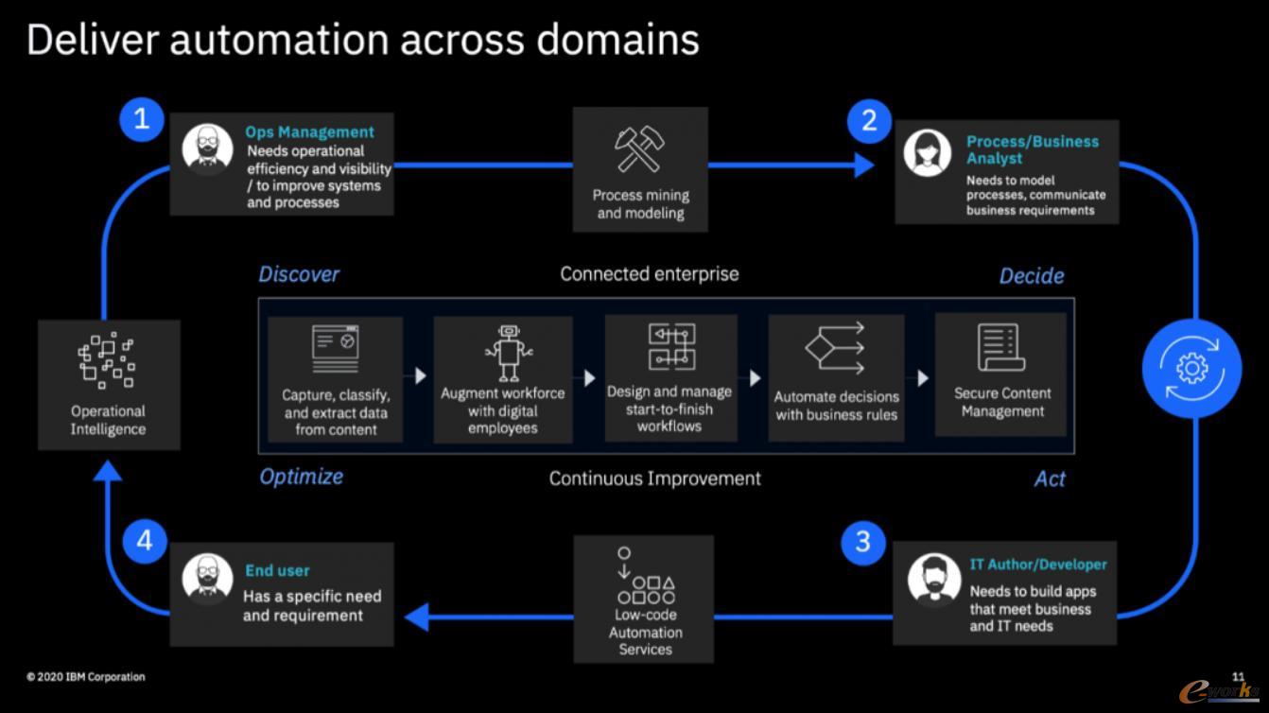Image resolution: width=1269 pixels, height=713 pixels.
Task: Click the Low-code Automation Services shapes icon
Action: point(645,575)
